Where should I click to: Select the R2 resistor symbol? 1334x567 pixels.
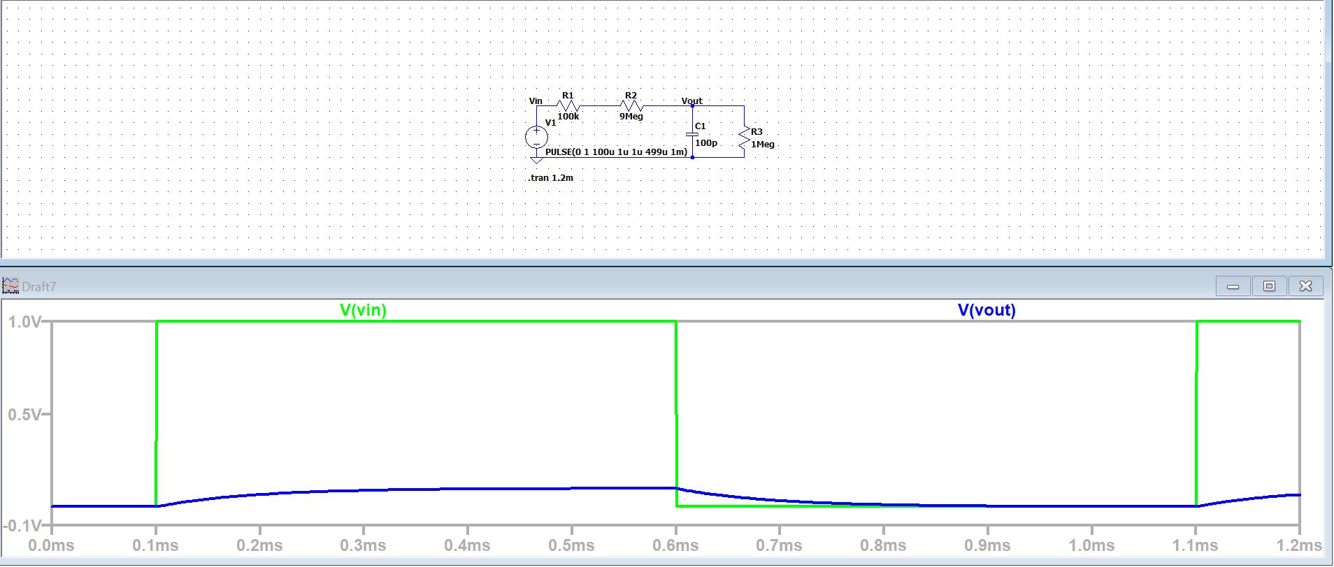631,106
